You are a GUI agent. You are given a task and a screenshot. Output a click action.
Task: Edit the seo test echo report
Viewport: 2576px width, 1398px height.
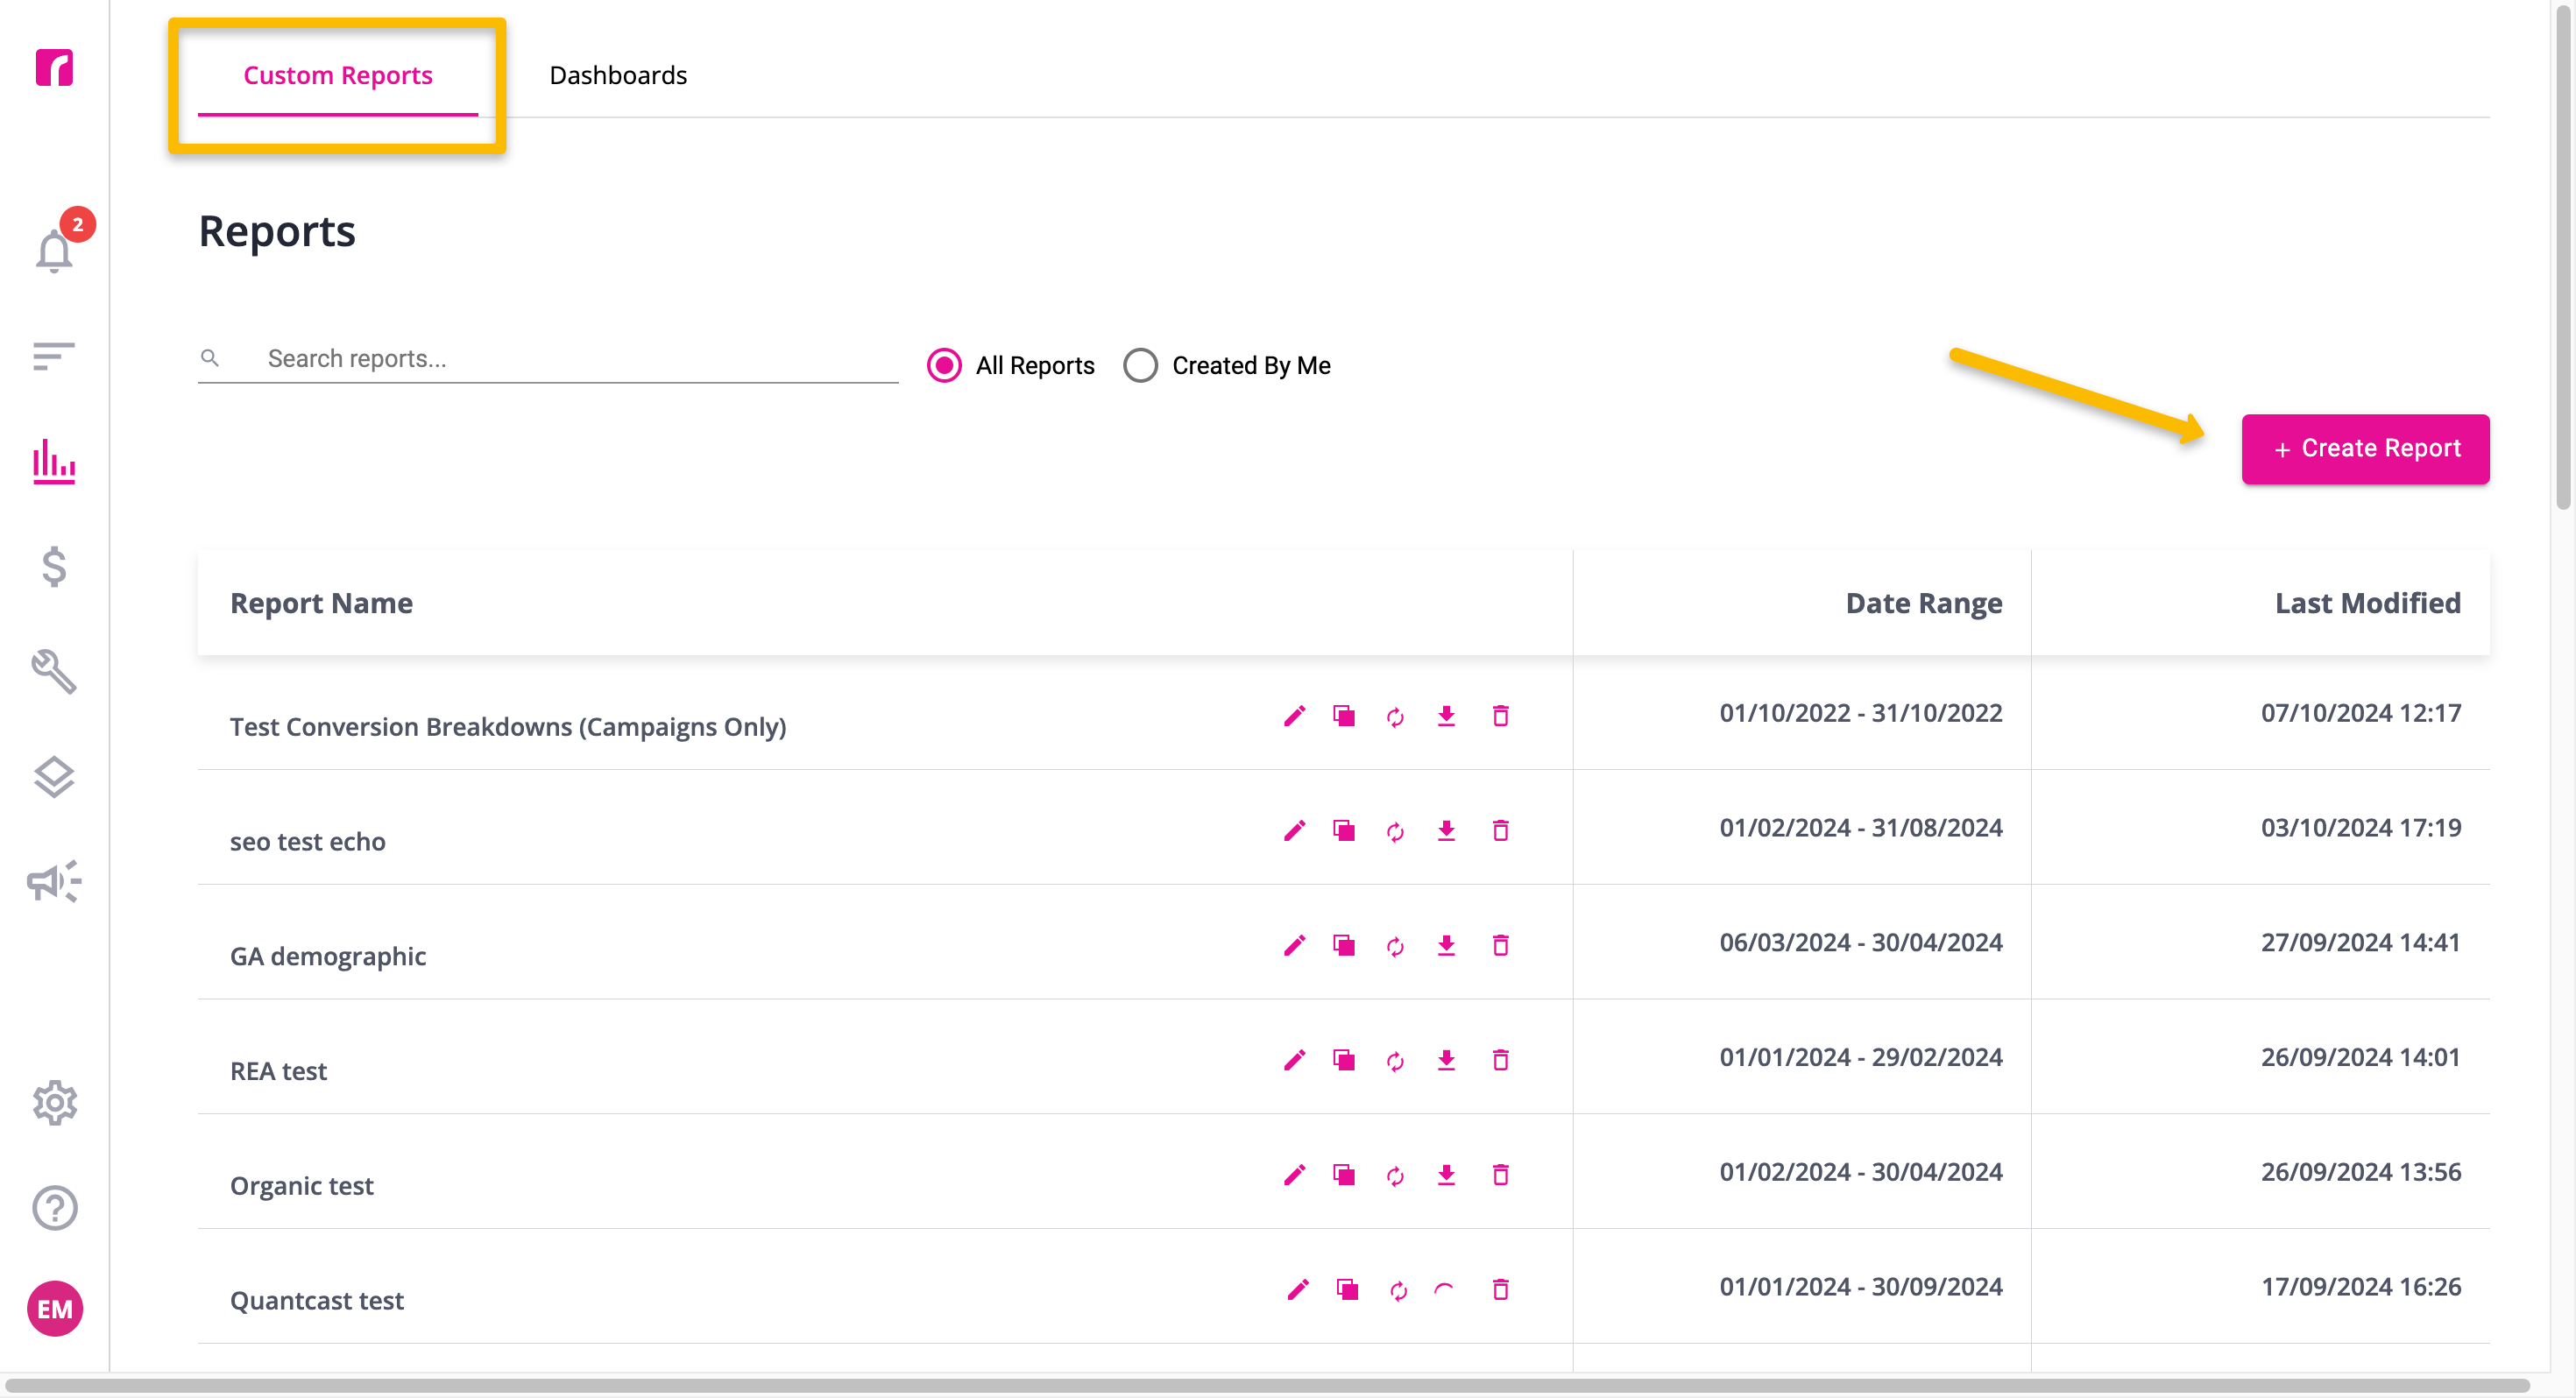[1294, 831]
